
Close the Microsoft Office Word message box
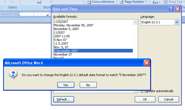click(x=147, y=63)
